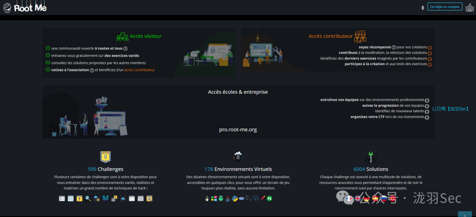Image resolution: width=476 pixels, height=217 pixels.
Task: Open the "178 Environnements Virtuels" heading link
Action: pos(238,169)
